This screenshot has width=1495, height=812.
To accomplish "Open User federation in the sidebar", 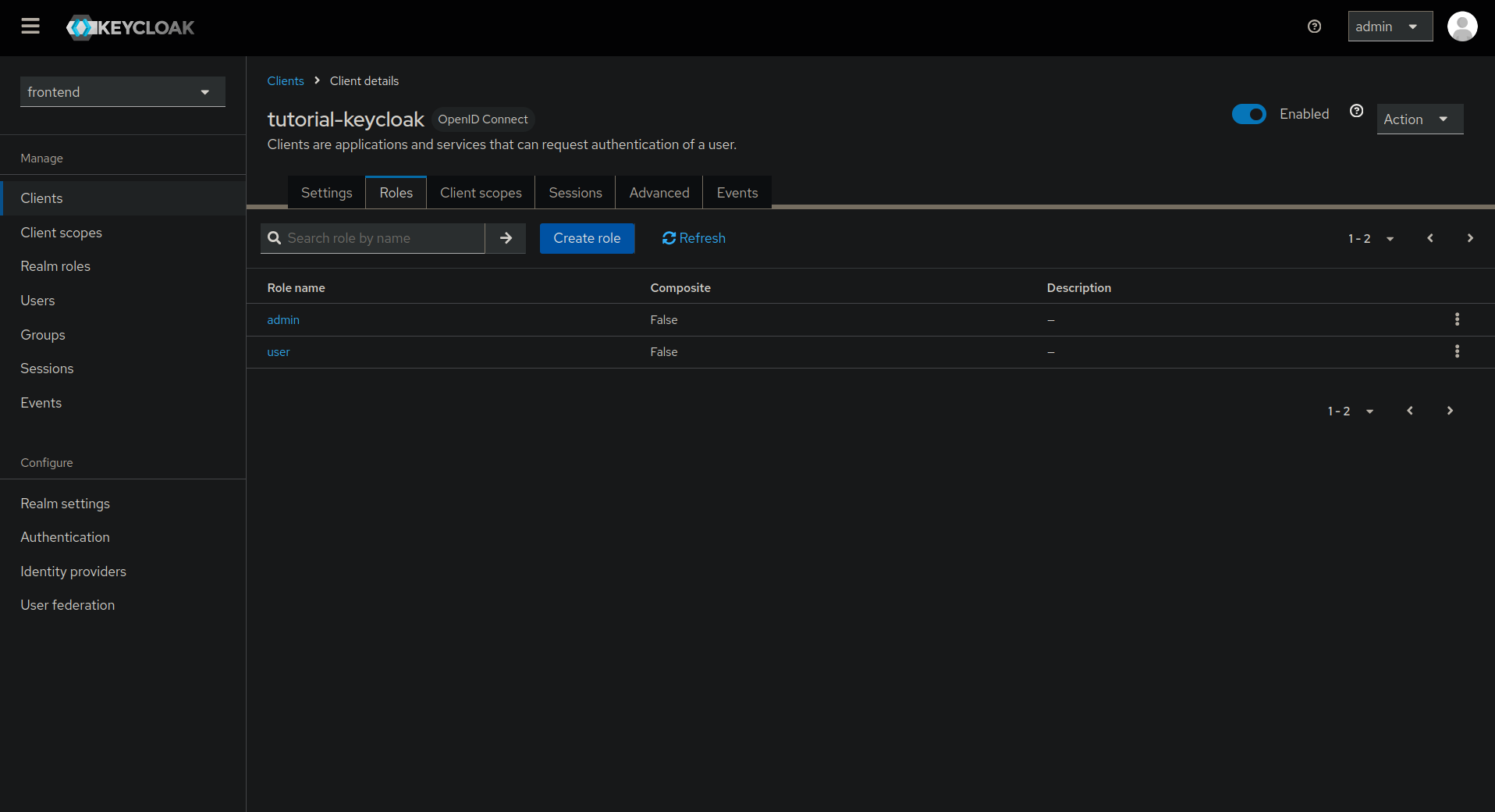I will pyautogui.click(x=123, y=605).
